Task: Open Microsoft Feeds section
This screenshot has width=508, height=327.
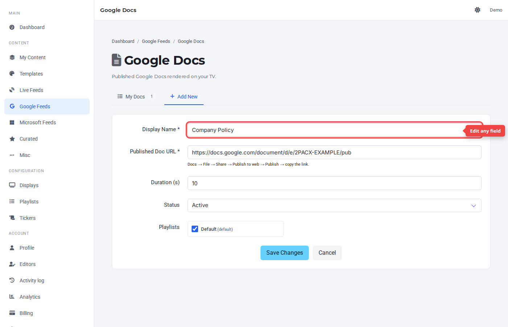Action: [x=47, y=122]
